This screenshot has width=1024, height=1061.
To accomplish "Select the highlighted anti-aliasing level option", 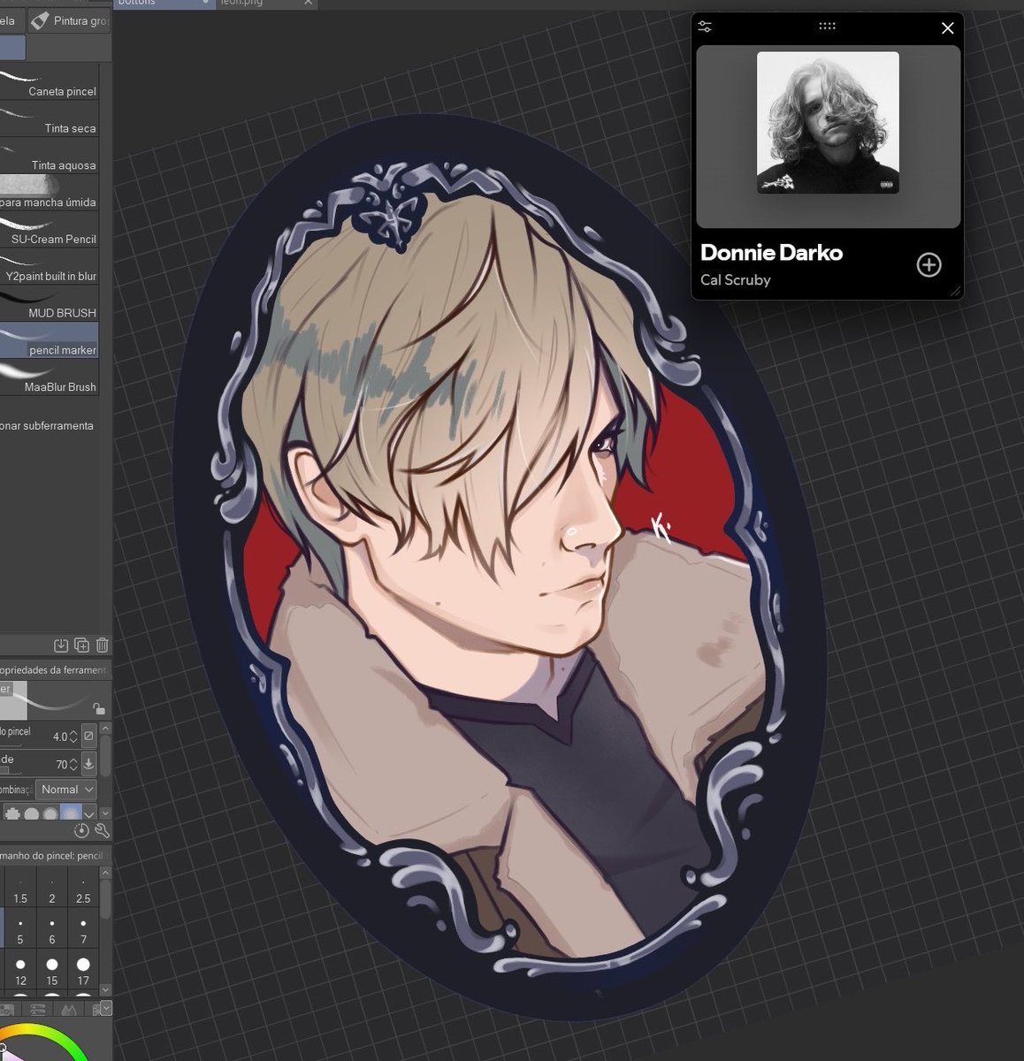I will tap(72, 813).
